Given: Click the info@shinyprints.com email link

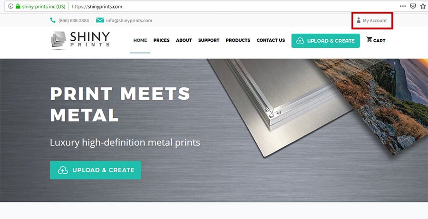Looking at the screenshot, I should pyautogui.click(x=129, y=20).
